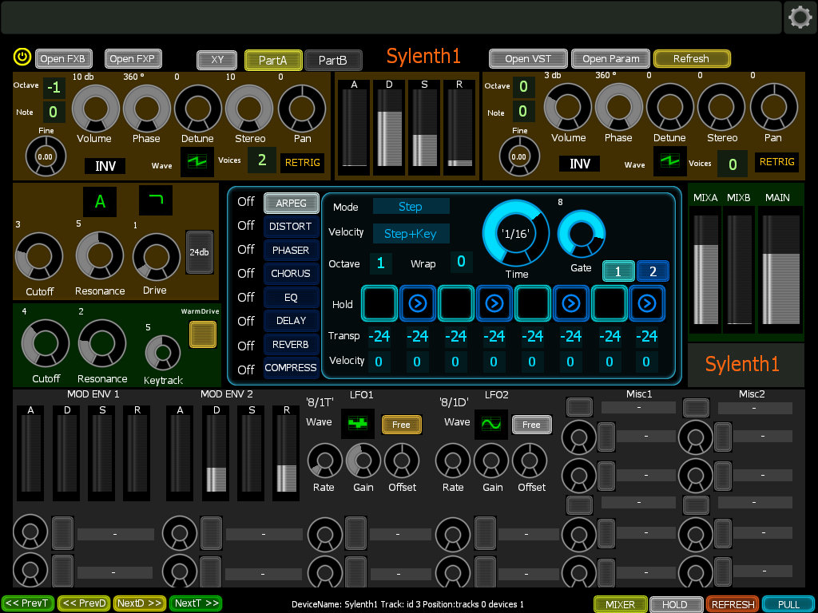Open the XY pad view
The height and width of the screenshot is (613, 818).
click(217, 59)
